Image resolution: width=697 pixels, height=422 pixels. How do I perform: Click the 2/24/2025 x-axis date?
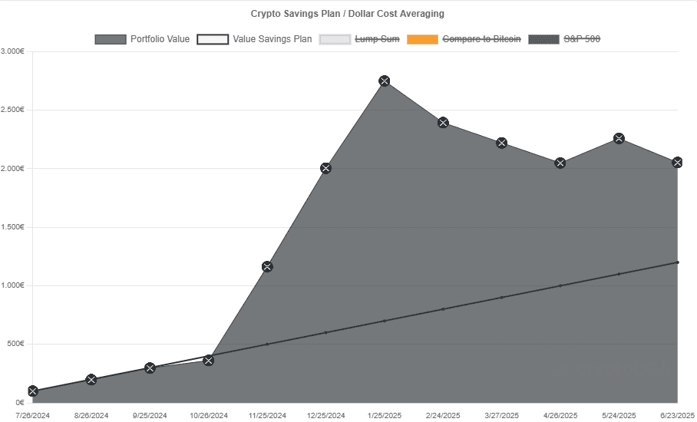[443, 416]
